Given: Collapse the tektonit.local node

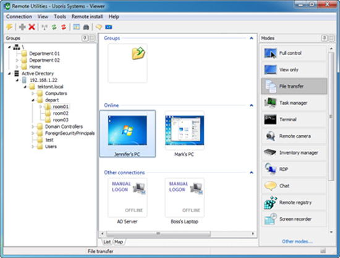Looking at the screenshot, I should 25,87.
